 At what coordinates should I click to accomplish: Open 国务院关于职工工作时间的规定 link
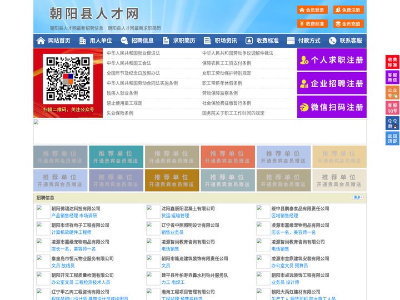point(233,113)
